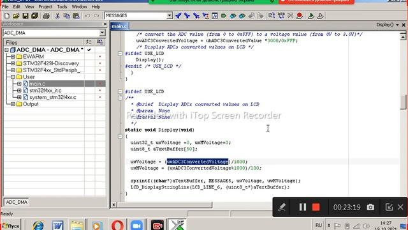Select system_stm32f4xx.c in the file tree
This screenshot has width=408, height=230.
click(x=53, y=97)
